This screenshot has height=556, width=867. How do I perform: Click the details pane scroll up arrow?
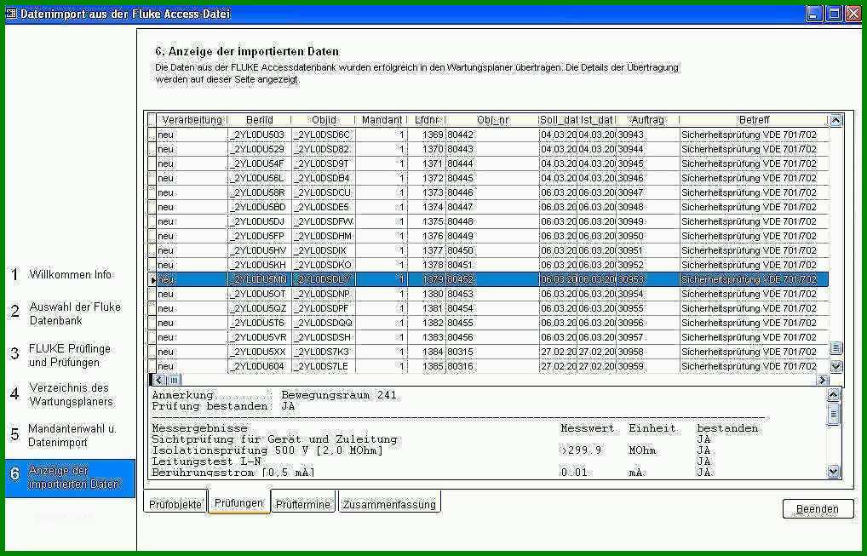pos(833,394)
